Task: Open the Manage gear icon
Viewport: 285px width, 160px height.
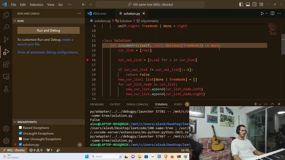Action: pos(6,141)
